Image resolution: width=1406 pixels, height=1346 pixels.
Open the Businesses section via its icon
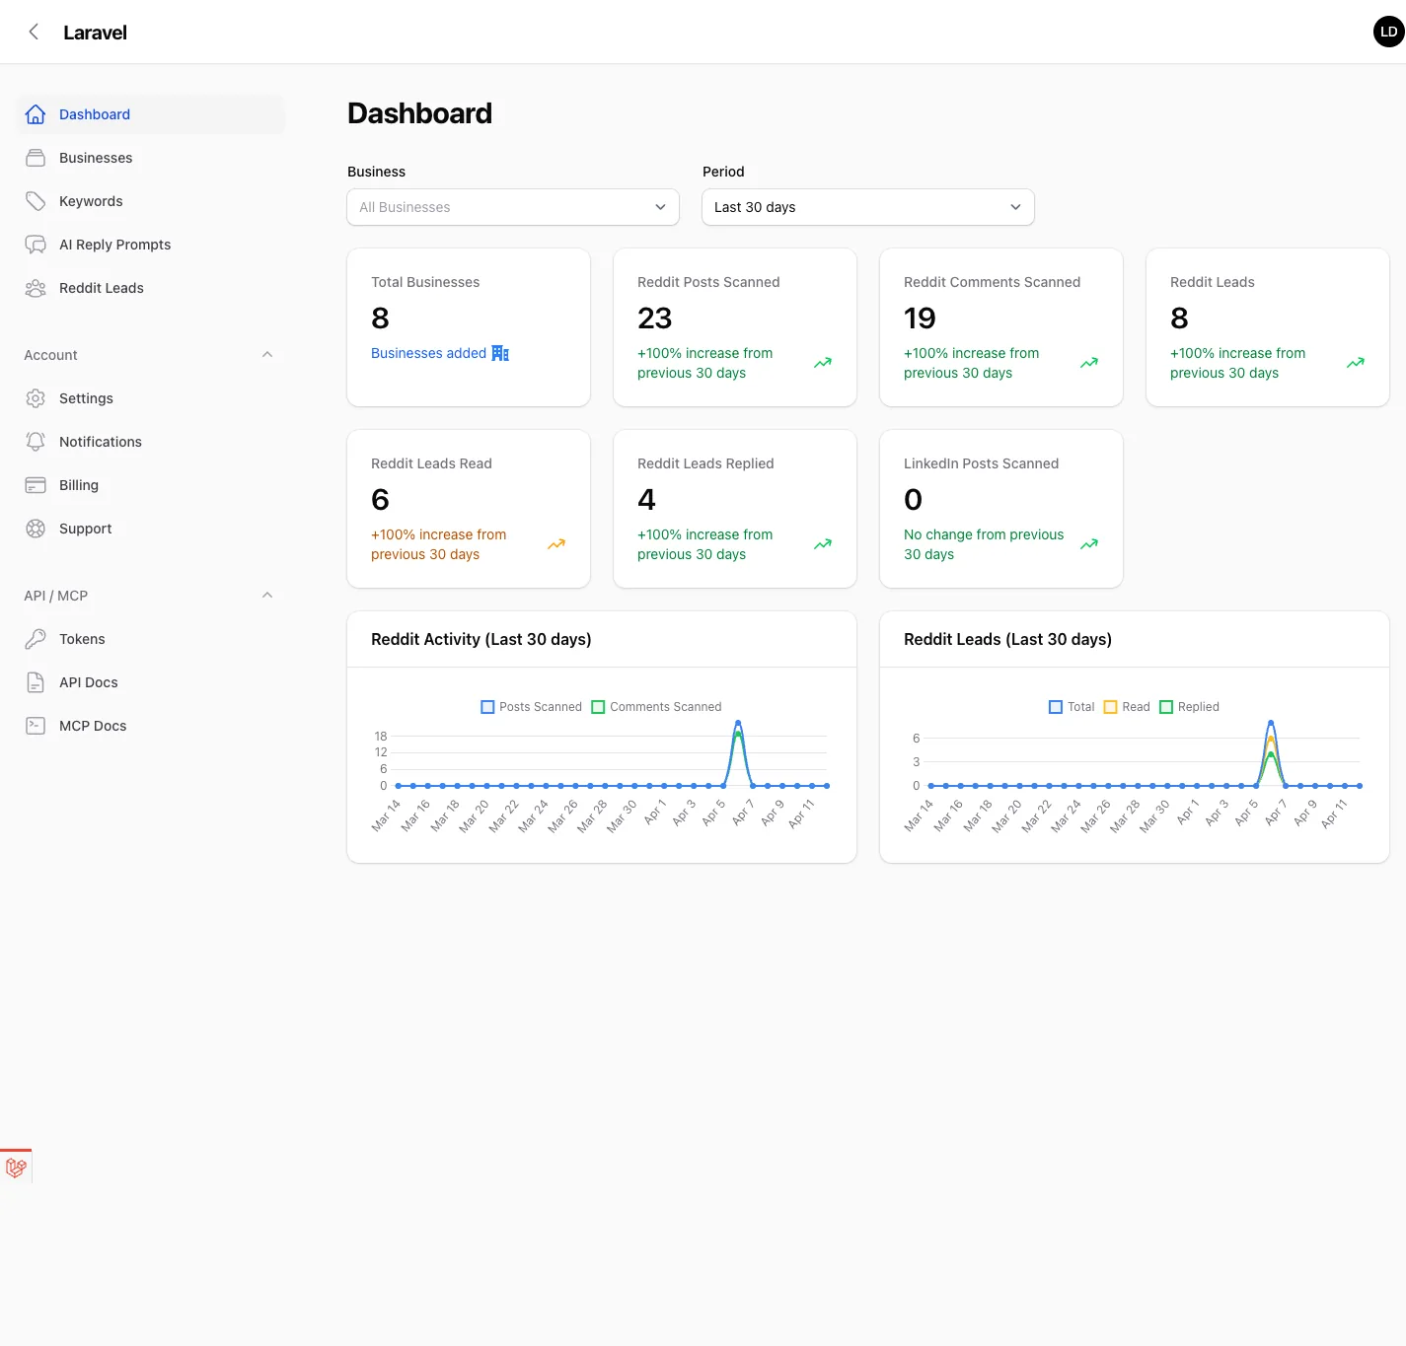(36, 157)
